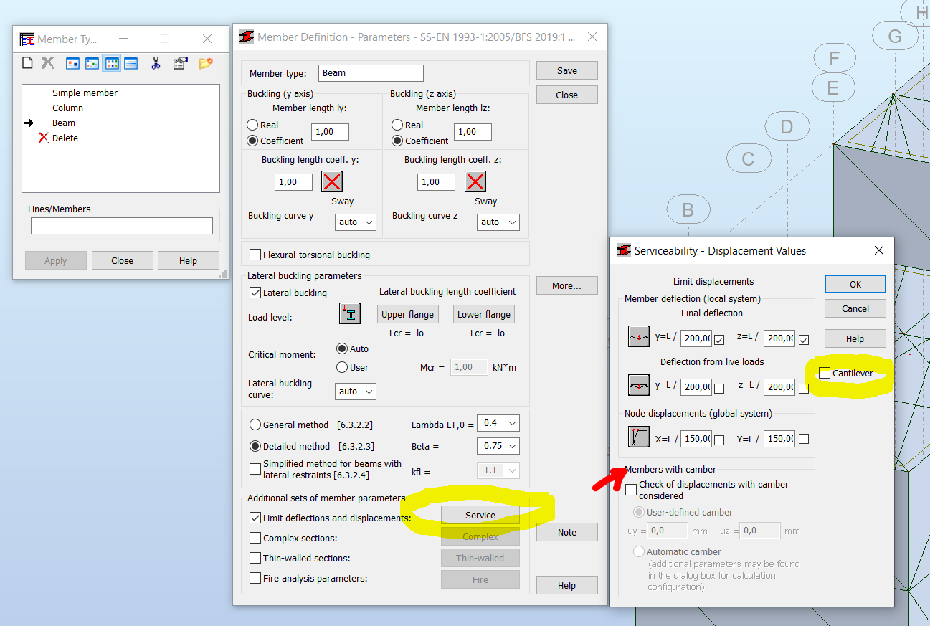Click the Lines/Members input field
930x626 pixels.
[121, 225]
